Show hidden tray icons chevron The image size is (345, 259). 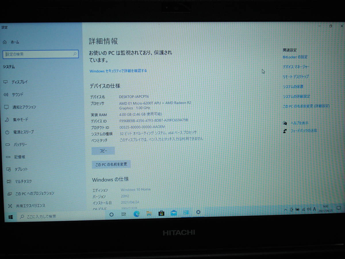[x=285, y=210]
